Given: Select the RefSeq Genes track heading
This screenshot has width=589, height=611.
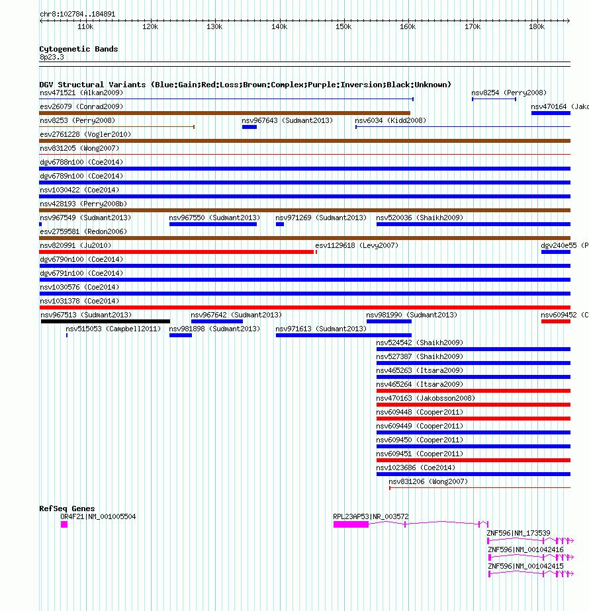Looking at the screenshot, I should pos(67,509).
